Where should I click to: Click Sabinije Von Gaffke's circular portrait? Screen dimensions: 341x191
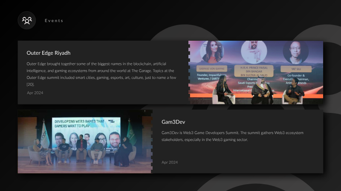pyautogui.click(x=212, y=51)
